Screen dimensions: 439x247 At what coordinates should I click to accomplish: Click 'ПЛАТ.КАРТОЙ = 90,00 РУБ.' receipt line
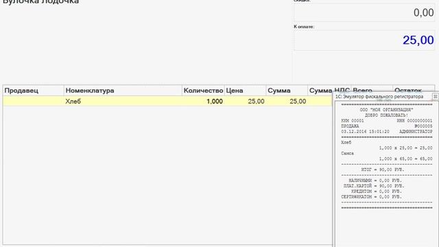374,186
